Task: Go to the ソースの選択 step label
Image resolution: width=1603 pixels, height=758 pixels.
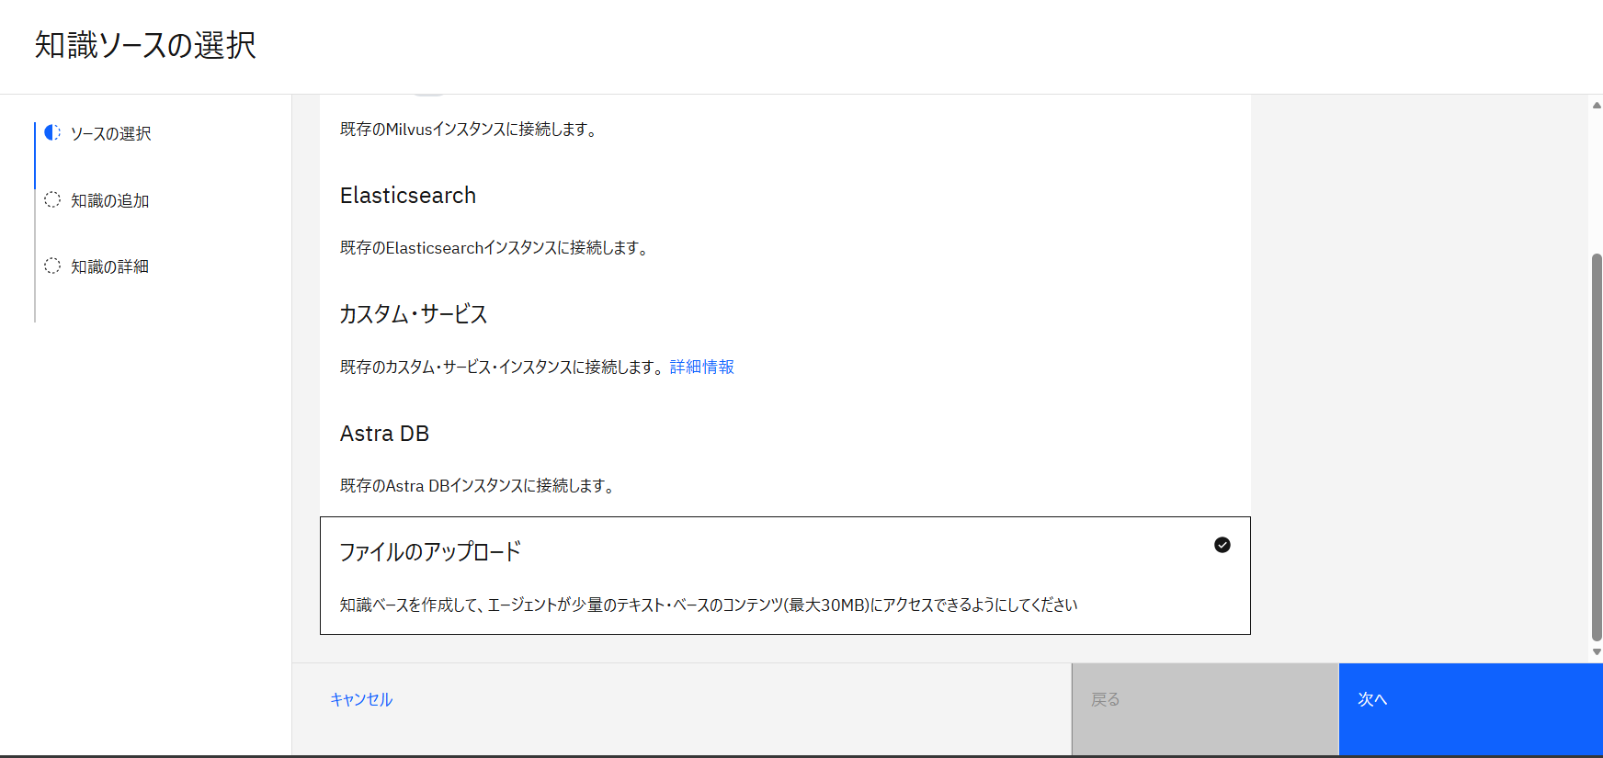Action: [x=111, y=134]
